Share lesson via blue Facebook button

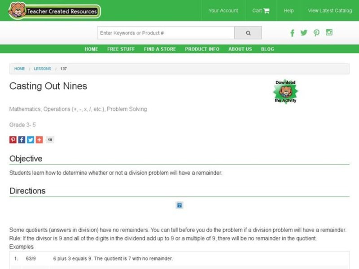coord(22,139)
